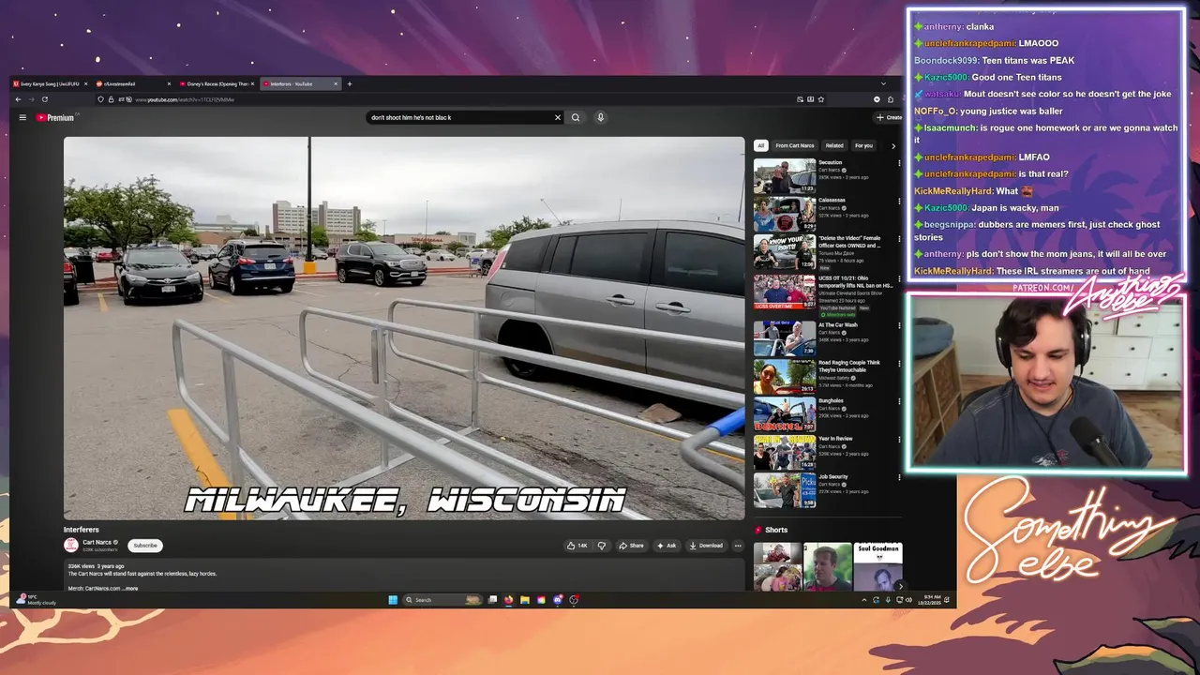The width and height of the screenshot is (1200, 675).
Task: Close the Interferers - YouTube tab
Action: (x=336, y=83)
